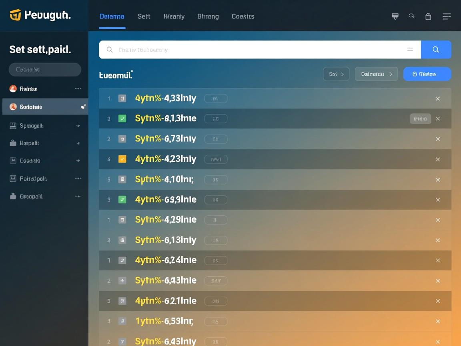
Task: Open the Dalmatits dropdown button
Action: coord(376,74)
